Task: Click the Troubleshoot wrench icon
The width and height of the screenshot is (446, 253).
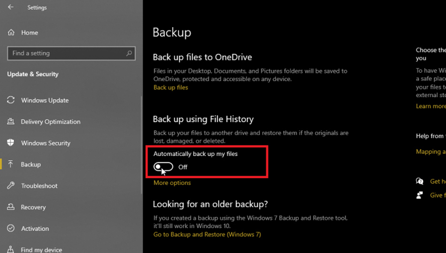Action: (11, 186)
